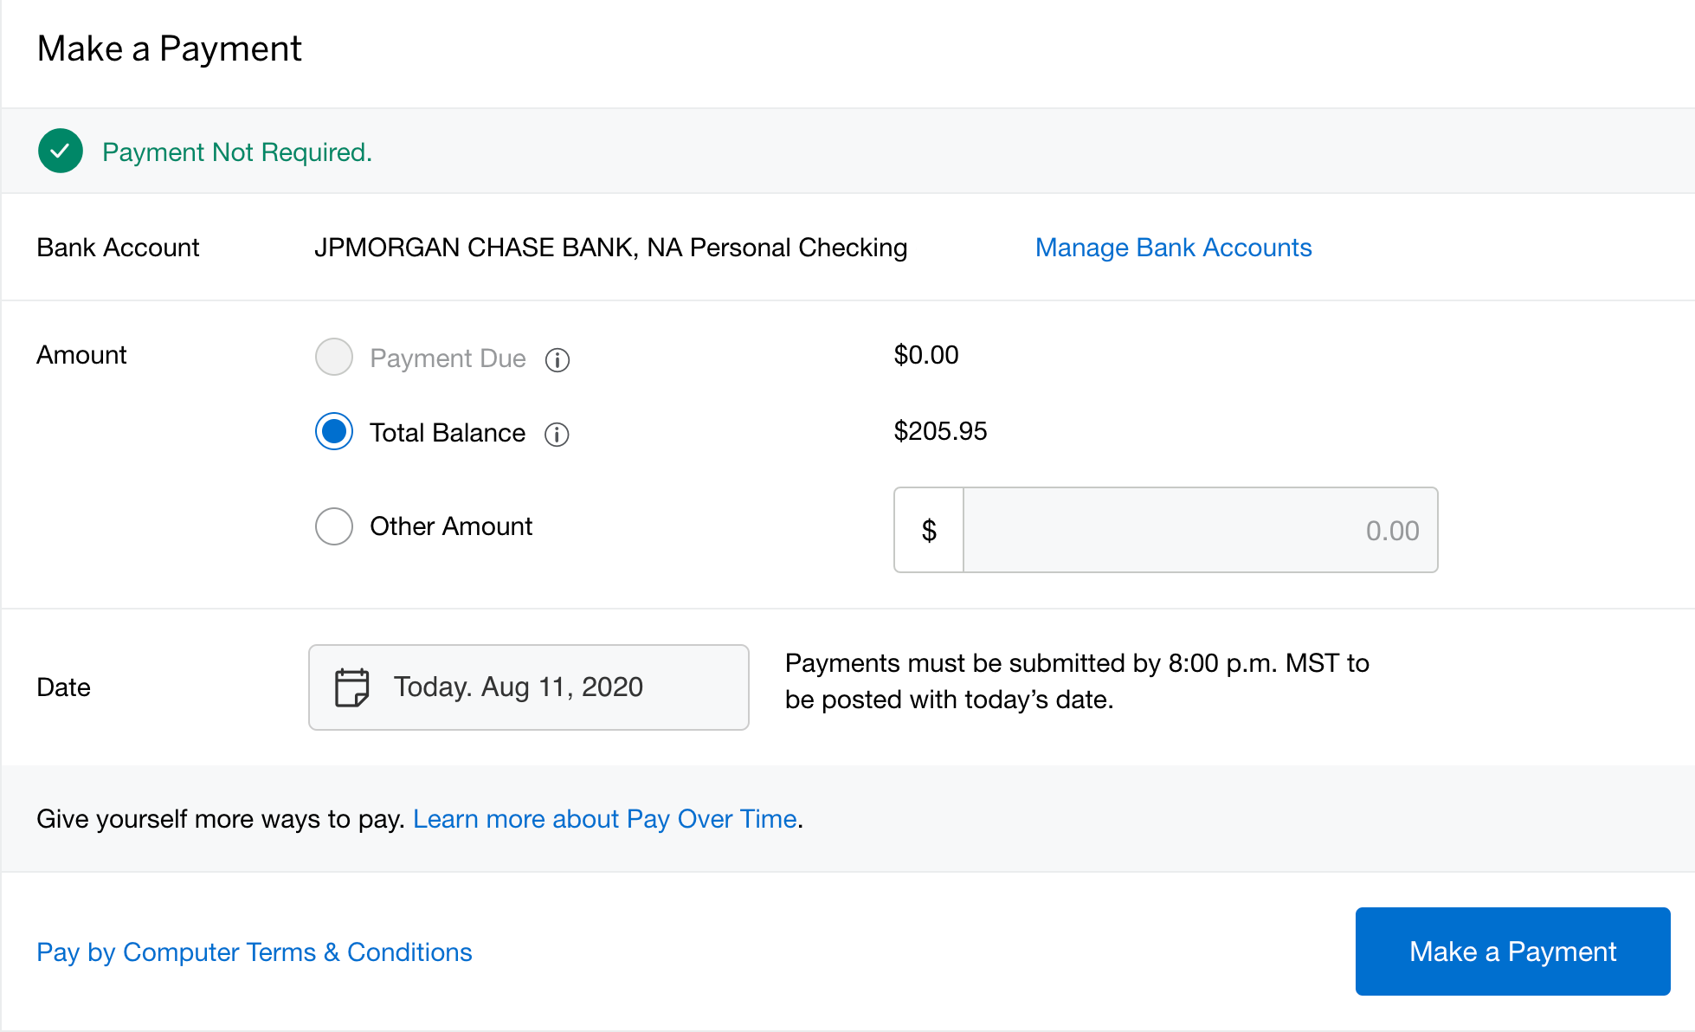Choose the Other Amount radio button
1695x1032 pixels.
(x=334, y=526)
